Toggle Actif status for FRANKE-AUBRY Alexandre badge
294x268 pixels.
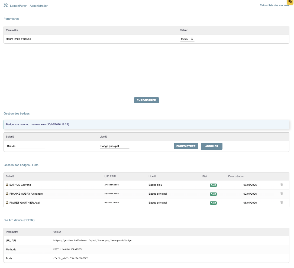click(213, 194)
